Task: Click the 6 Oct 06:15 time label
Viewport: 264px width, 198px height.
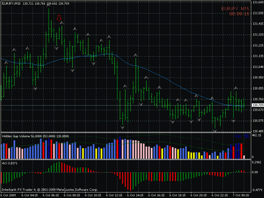Action: click(51, 195)
